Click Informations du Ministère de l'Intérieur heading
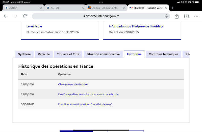 pyautogui.click(x=136, y=26)
